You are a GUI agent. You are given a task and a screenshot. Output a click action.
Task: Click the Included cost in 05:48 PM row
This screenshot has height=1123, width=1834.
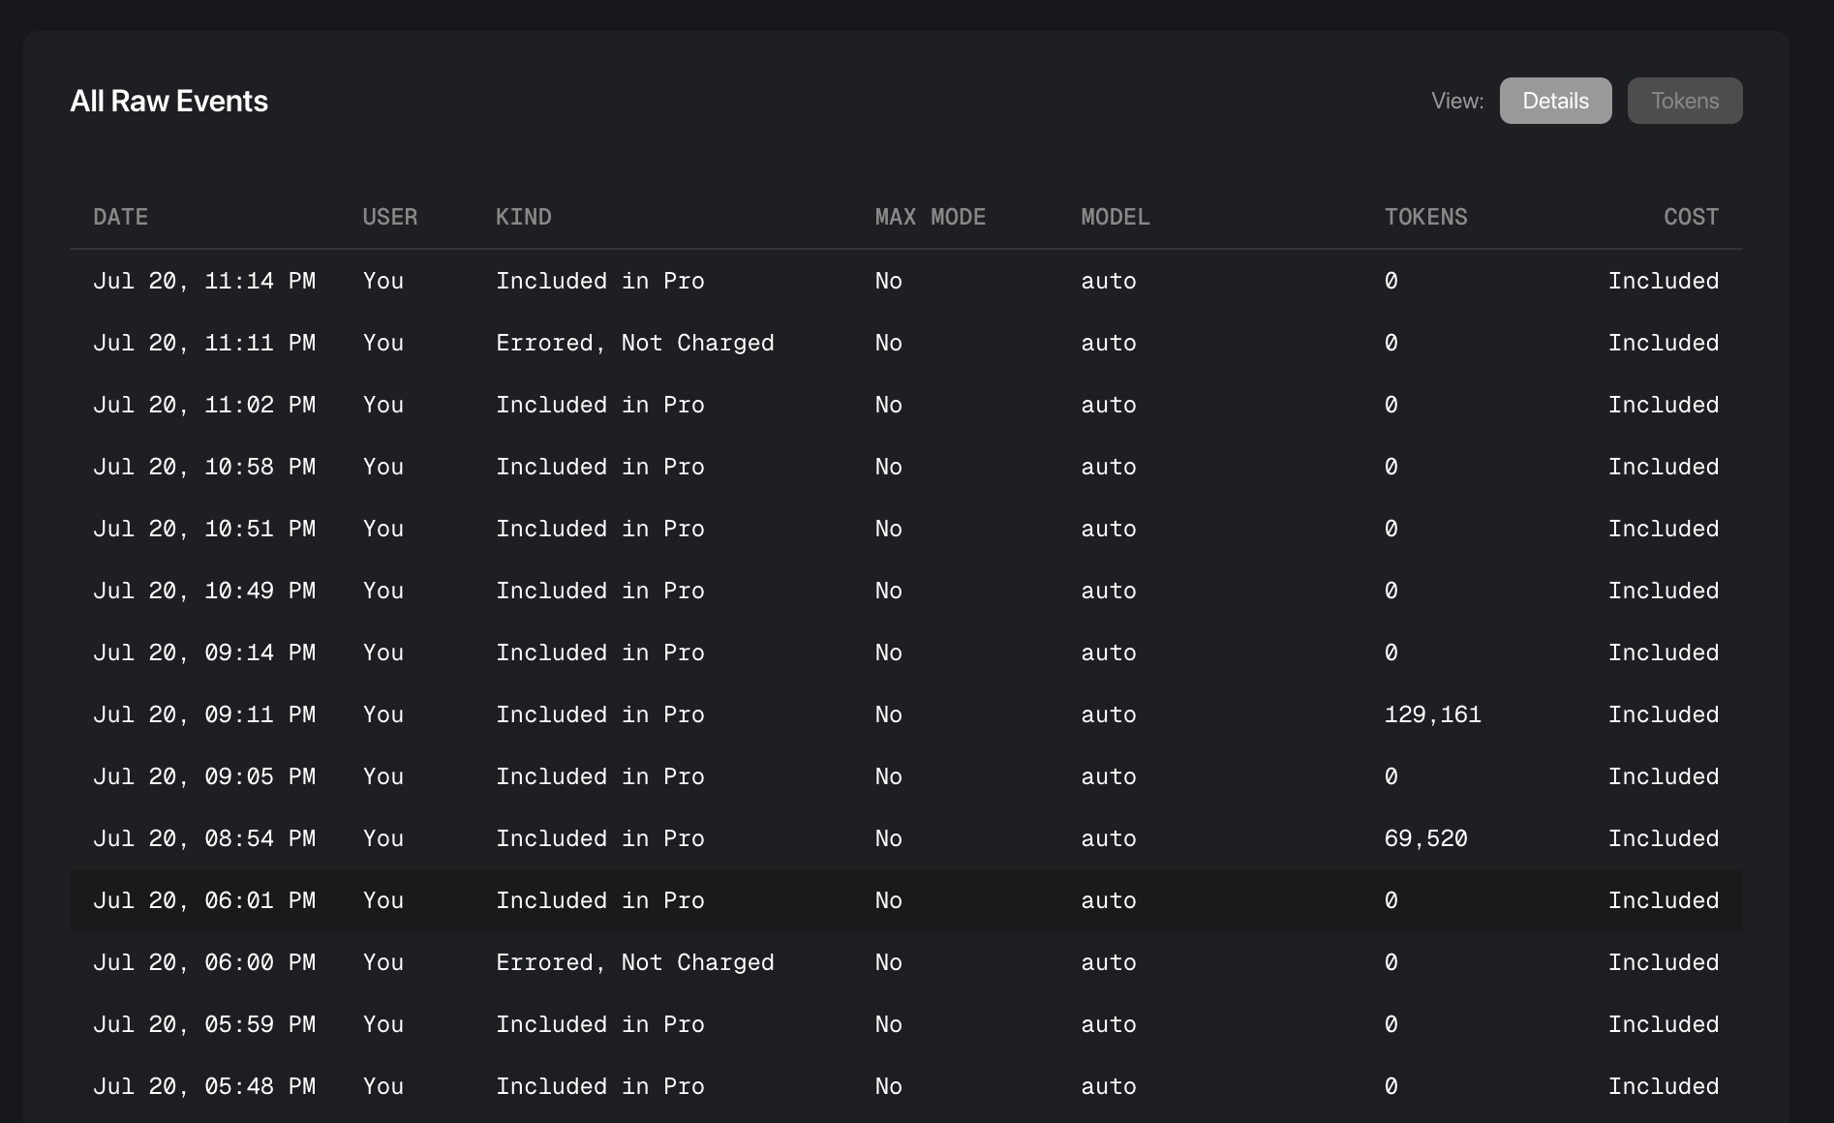tap(1664, 1086)
